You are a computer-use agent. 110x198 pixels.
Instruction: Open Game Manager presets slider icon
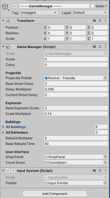point(100,47)
